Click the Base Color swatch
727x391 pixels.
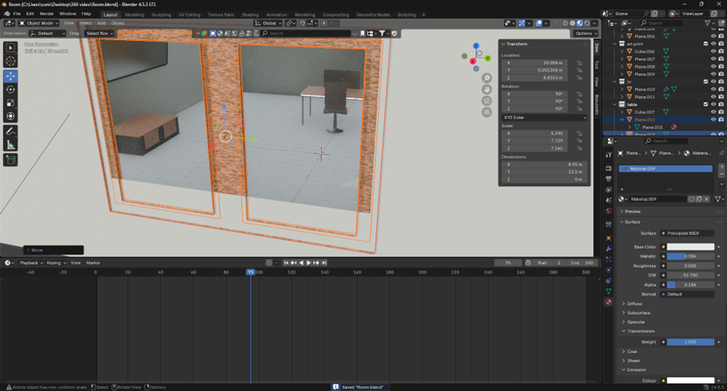690,247
